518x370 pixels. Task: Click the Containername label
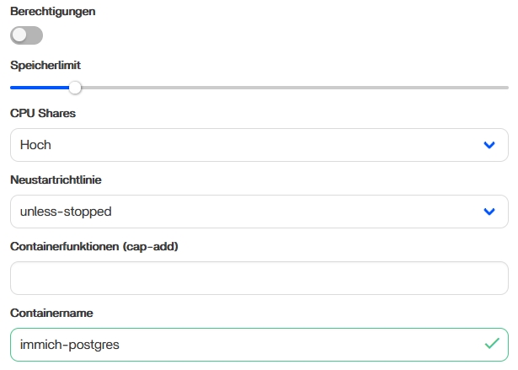point(51,313)
